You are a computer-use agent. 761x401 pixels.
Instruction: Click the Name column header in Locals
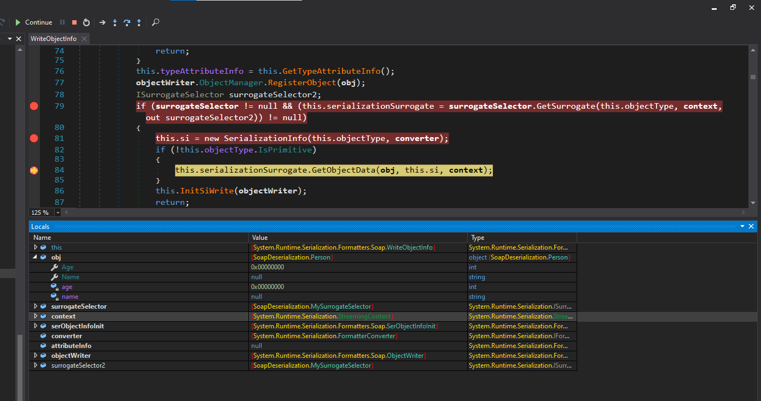pyautogui.click(x=139, y=238)
